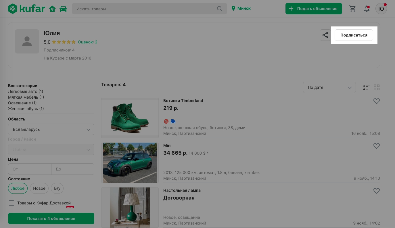Open the Mini listing title
Image resolution: width=395 pixels, height=228 pixels.
pos(167,145)
